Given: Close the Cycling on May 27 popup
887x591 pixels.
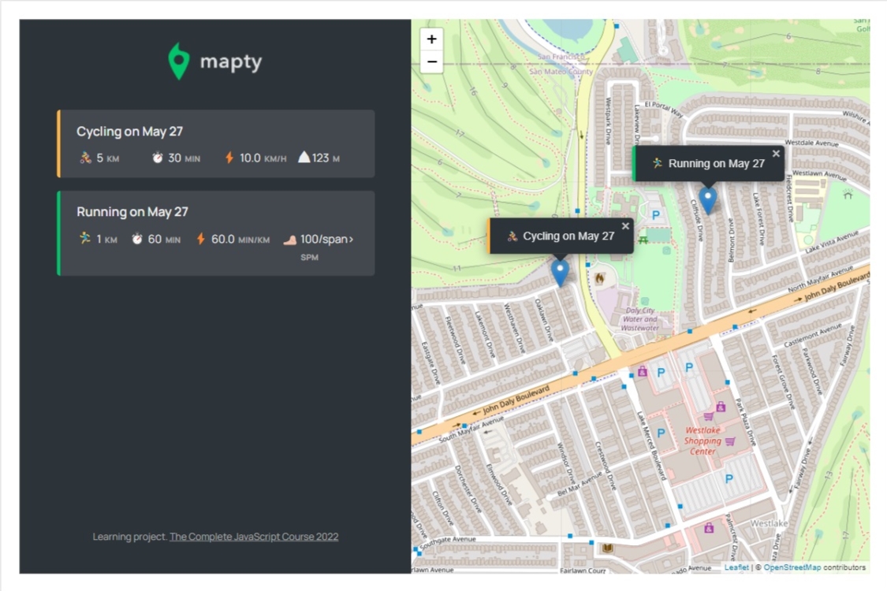Looking at the screenshot, I should (x=625, y=226).
